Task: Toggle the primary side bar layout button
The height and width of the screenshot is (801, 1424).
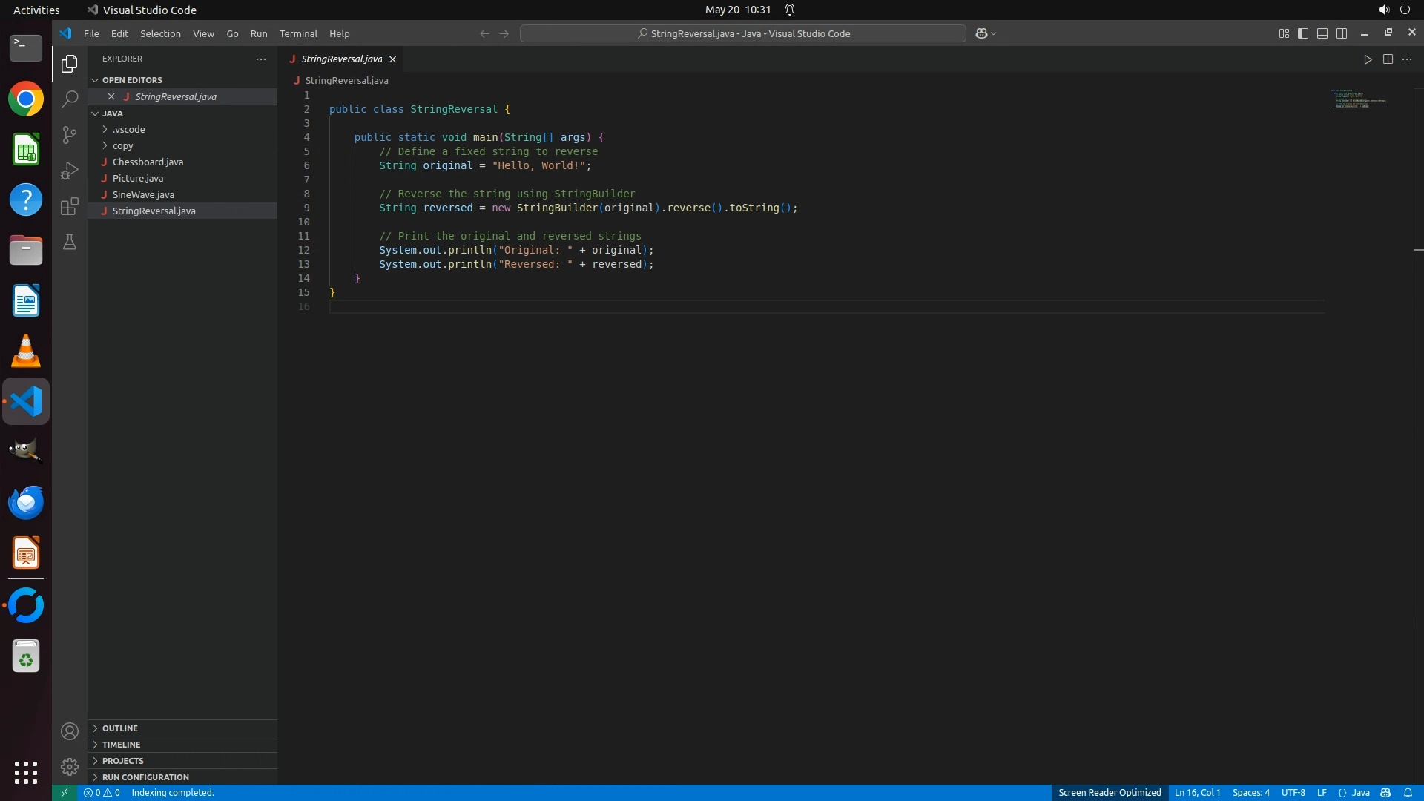Action: [x=1303, y=33]
